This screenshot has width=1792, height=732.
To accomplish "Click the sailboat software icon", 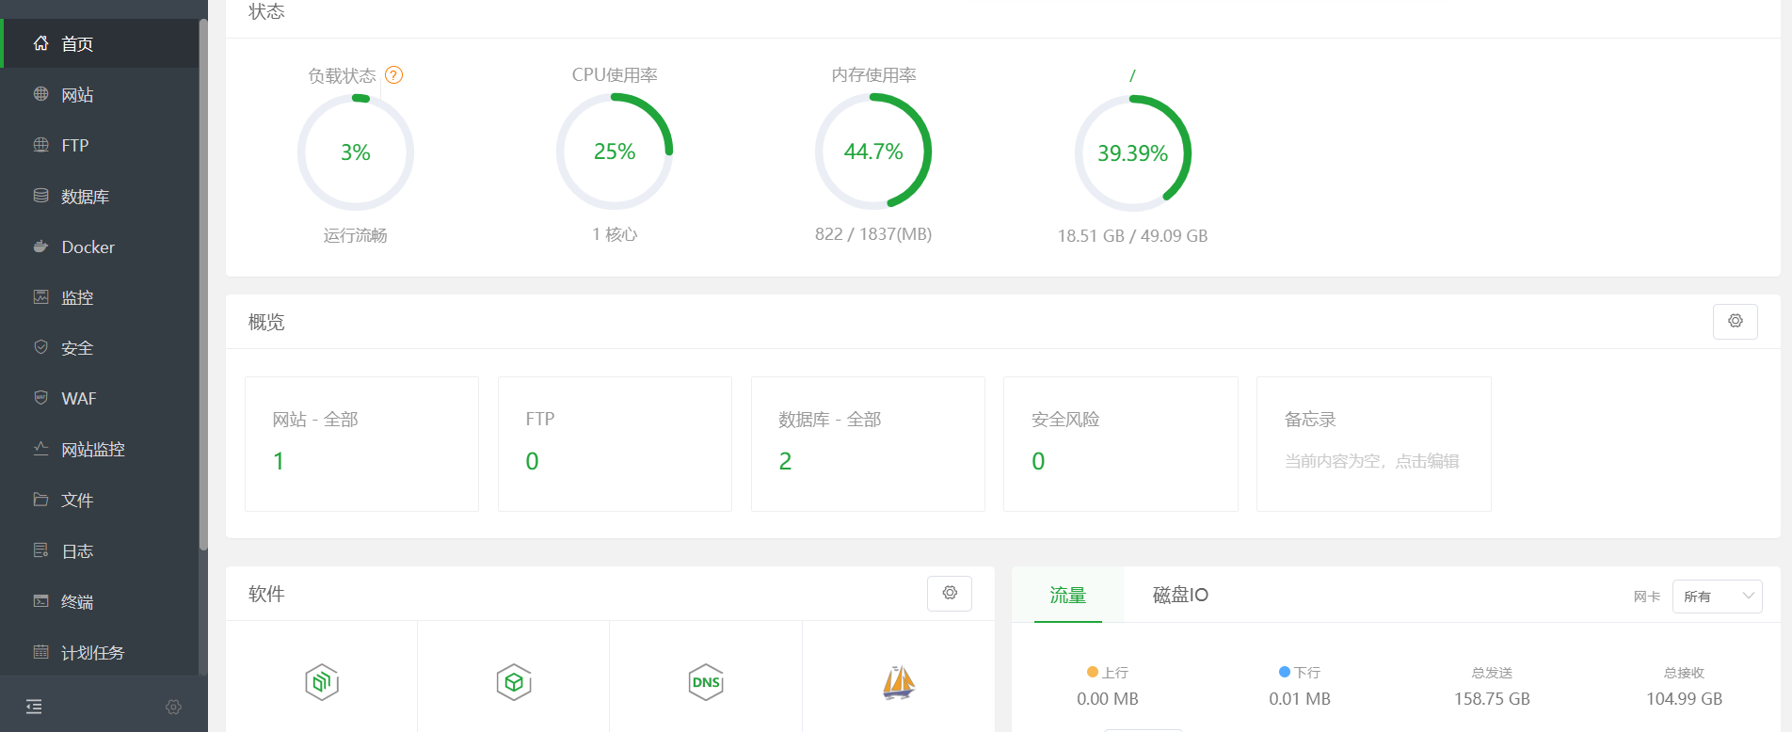I will 898,682.
